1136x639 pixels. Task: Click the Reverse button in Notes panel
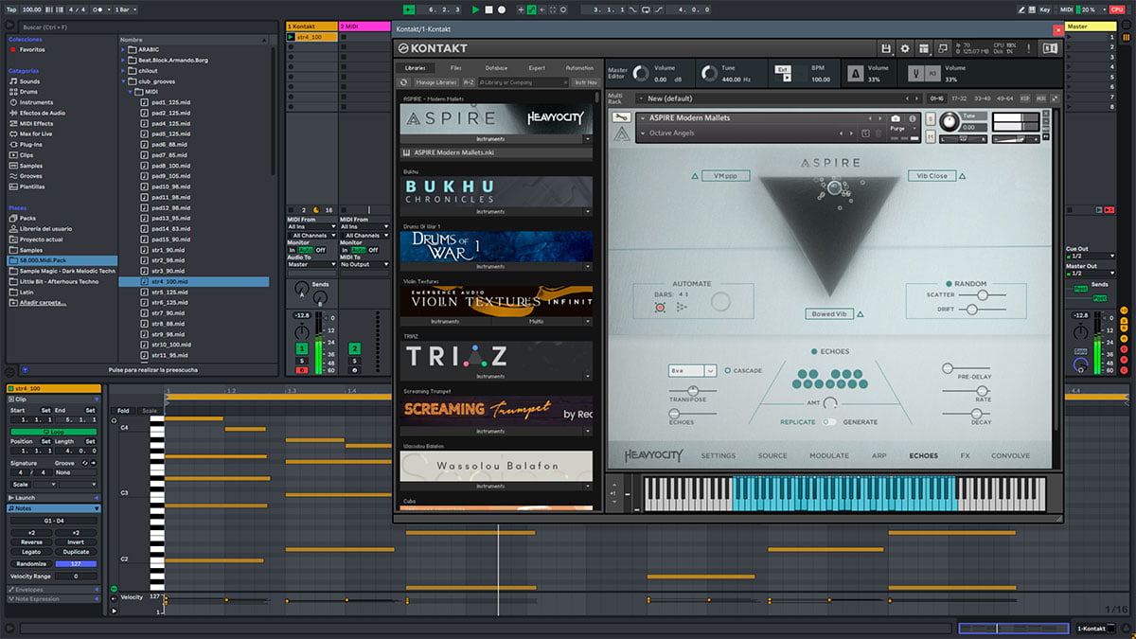30,542
